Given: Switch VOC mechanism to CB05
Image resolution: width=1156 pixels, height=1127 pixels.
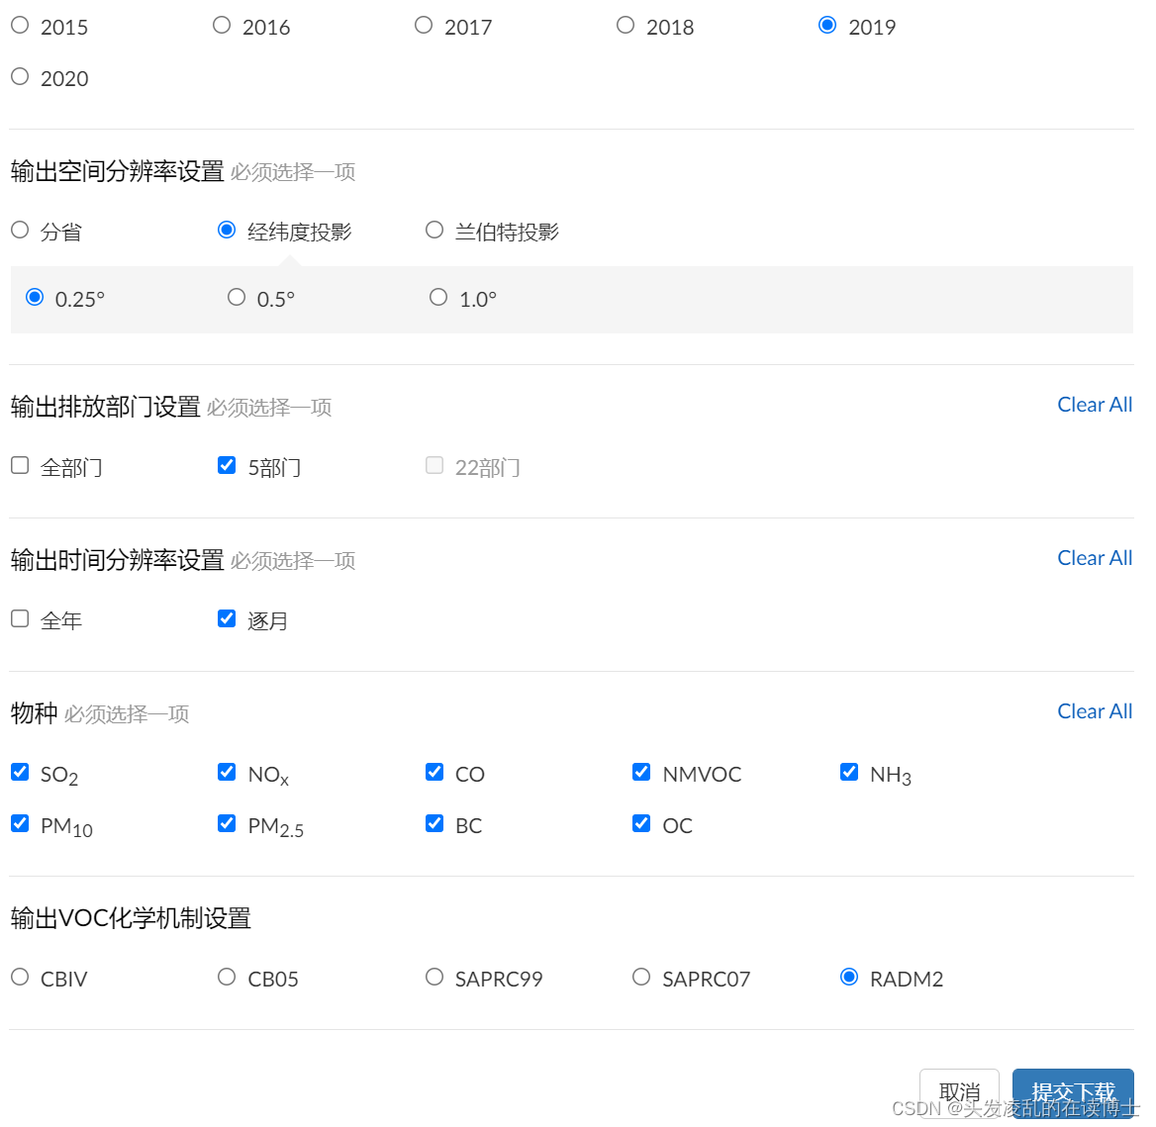Looking at the screenshot, I should tap(226, 976).
